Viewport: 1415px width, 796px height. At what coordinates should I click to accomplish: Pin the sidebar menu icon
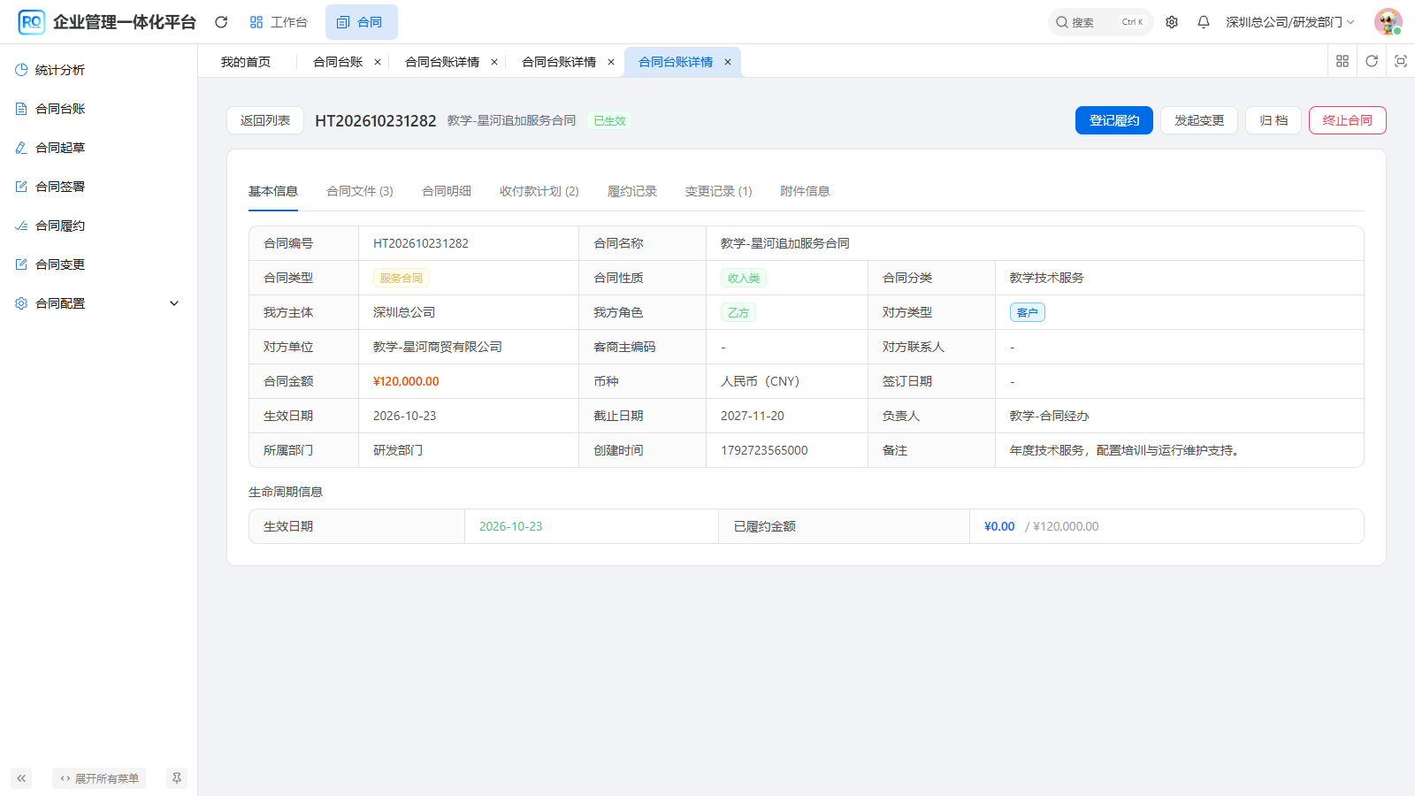tap(177, 778)
